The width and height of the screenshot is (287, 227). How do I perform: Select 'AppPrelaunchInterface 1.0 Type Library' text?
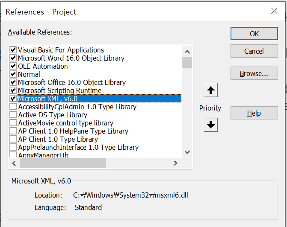click(x=78, y=147)
